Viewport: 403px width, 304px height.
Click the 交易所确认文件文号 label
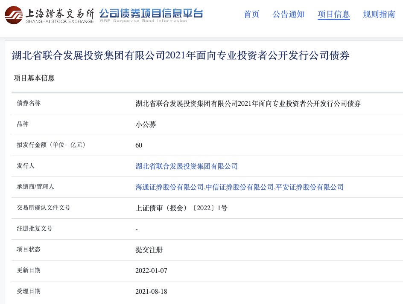(44, 208)
